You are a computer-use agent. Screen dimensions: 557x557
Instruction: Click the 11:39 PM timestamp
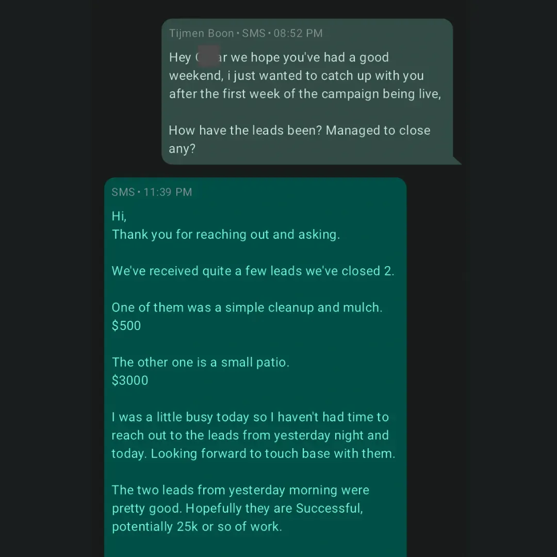(x=168, y=192)
